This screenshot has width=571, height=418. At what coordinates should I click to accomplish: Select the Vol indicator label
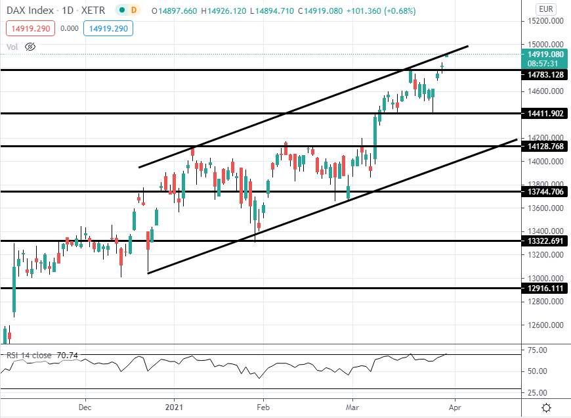(12, 47)
